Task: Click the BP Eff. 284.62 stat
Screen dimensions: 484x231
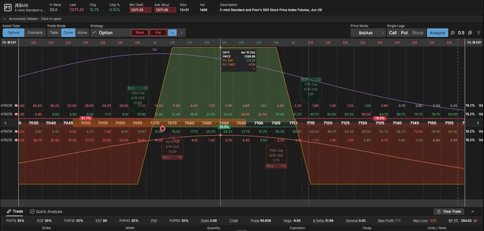Action: pos(463,220)
